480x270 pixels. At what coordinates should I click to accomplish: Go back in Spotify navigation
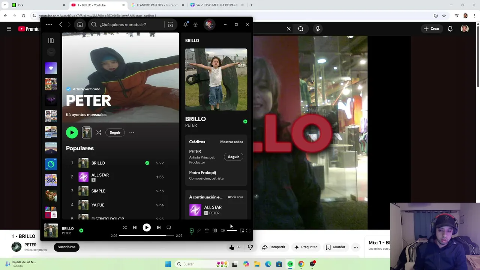tap(61, 24)
